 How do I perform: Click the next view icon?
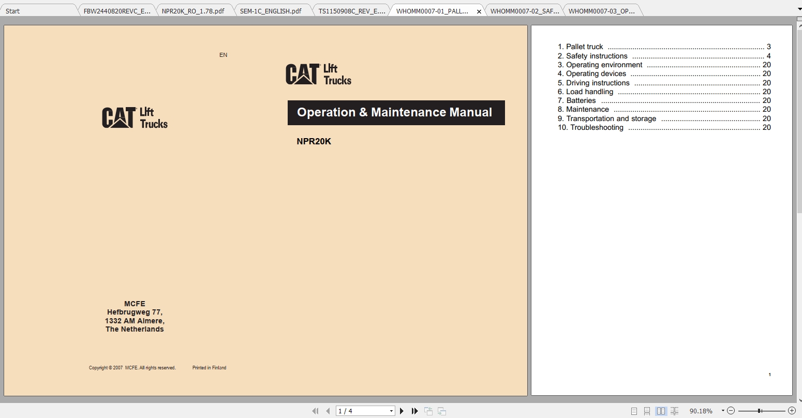coord(441,411)
